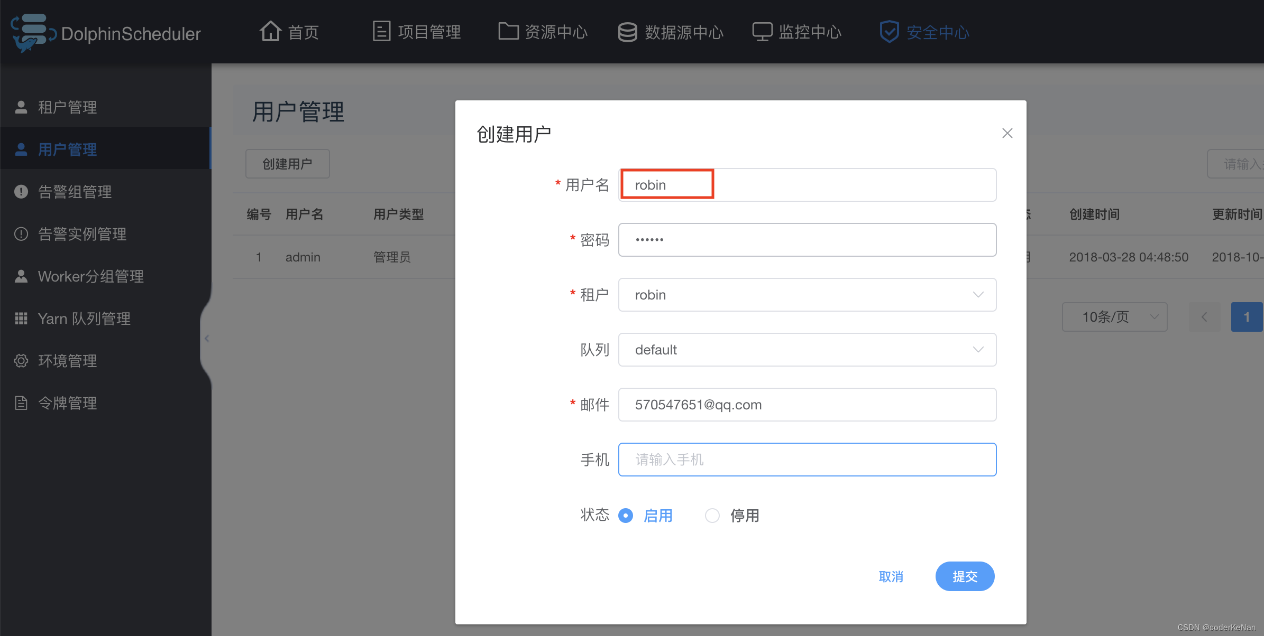Click the DolphinScheduler dolphin logo

point(33,33)
